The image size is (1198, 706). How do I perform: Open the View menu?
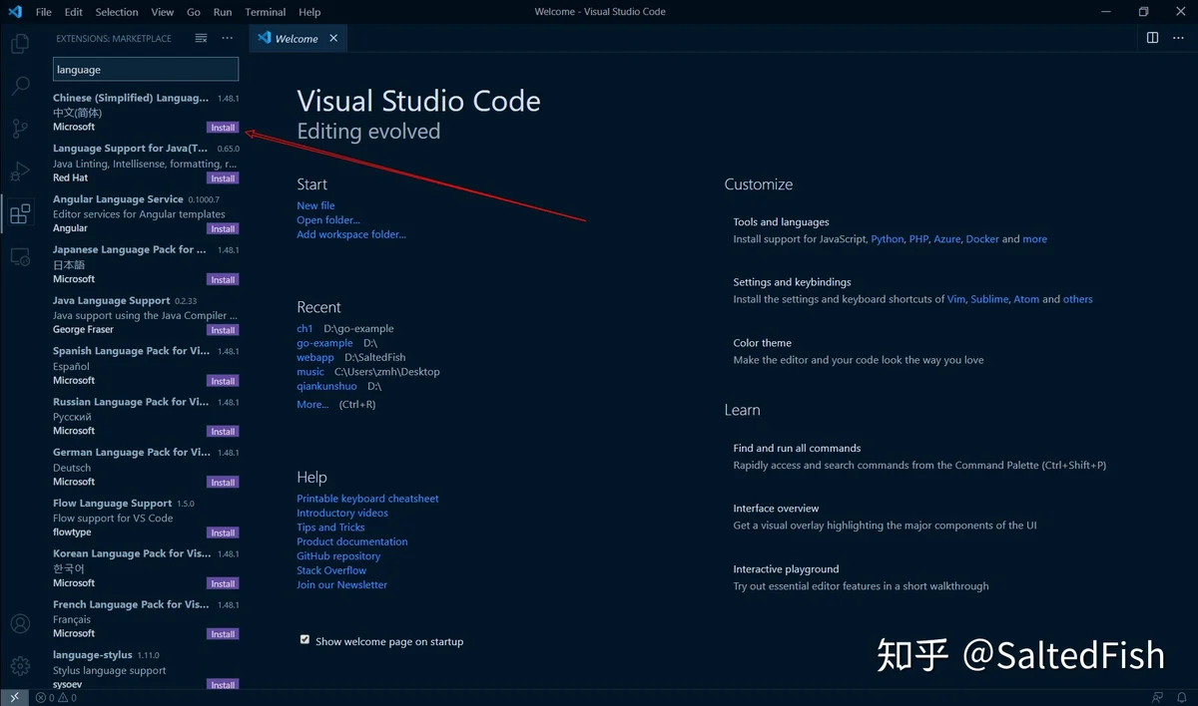coord(163,12)
